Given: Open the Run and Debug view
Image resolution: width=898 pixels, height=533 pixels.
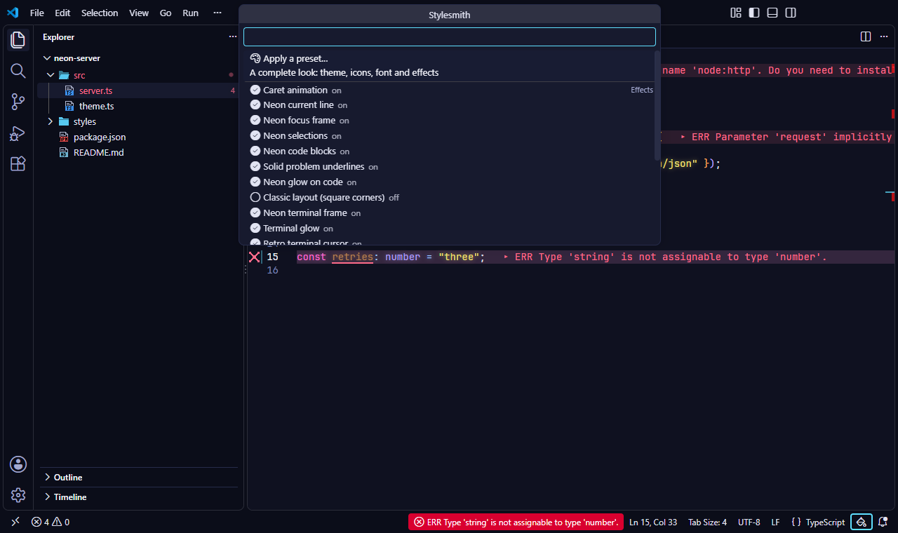Looking at the screenshot, I should pos(18,133).
